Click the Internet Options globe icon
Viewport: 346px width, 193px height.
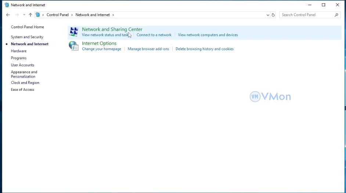[74, 46]
